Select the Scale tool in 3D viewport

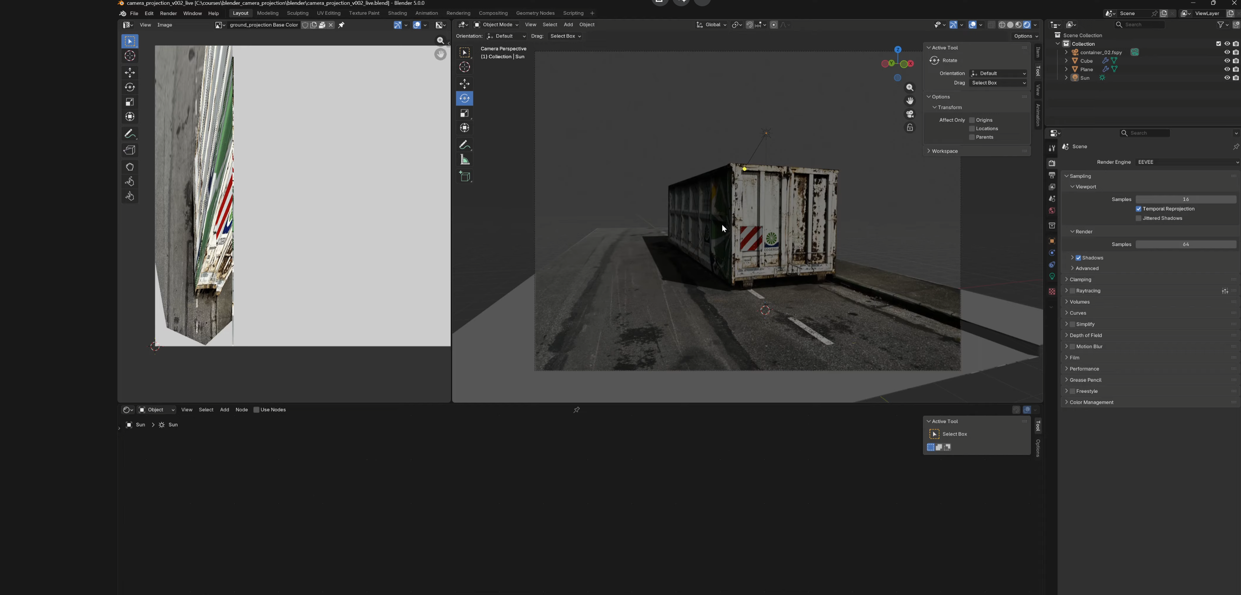pyautogui.click(x=465, y=113)
